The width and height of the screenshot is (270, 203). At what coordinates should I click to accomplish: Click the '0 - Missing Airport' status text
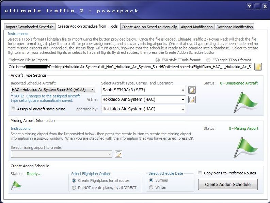243,128
